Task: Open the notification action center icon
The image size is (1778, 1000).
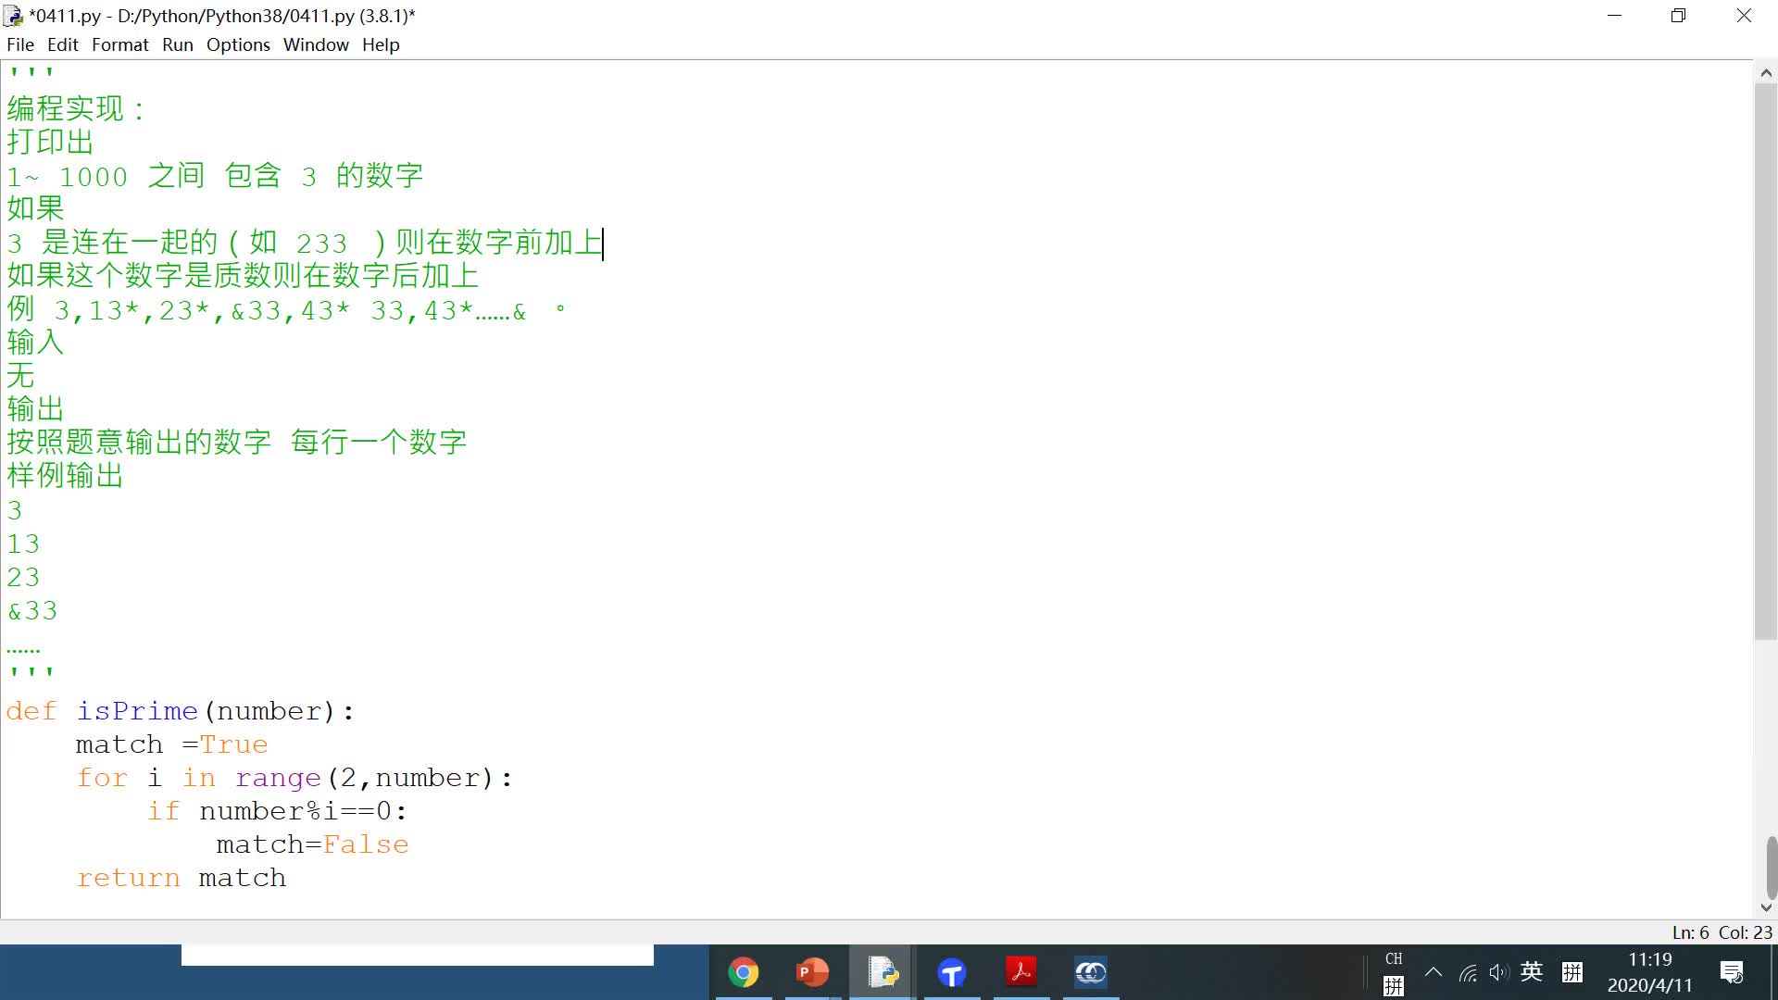Action: [1732, 972]
